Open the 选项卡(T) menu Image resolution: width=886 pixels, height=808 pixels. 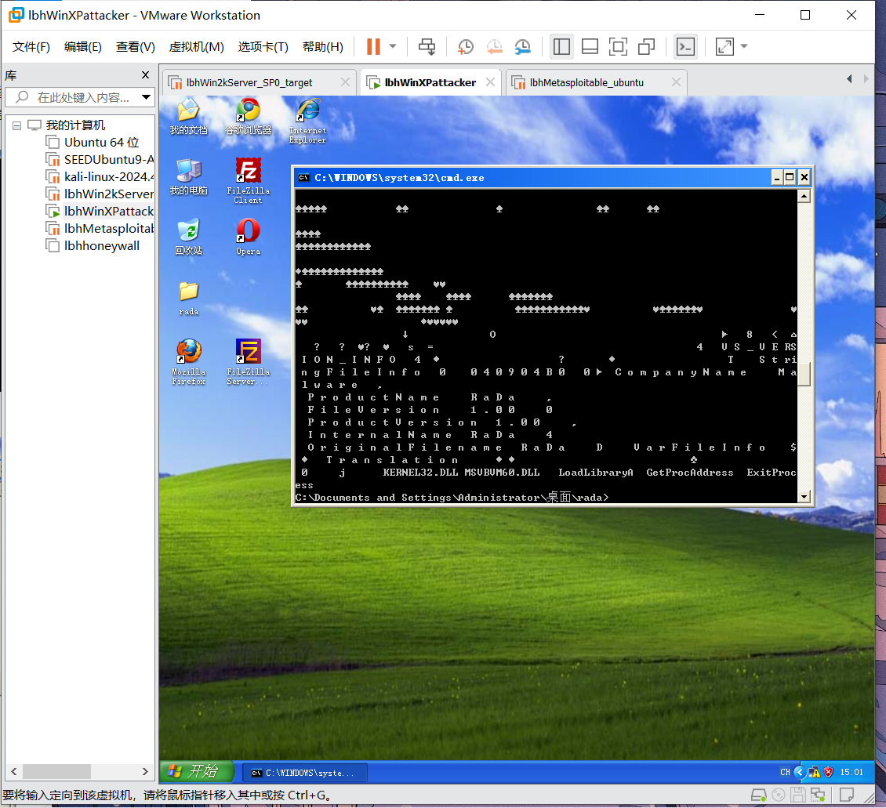[x=263, y=46]
